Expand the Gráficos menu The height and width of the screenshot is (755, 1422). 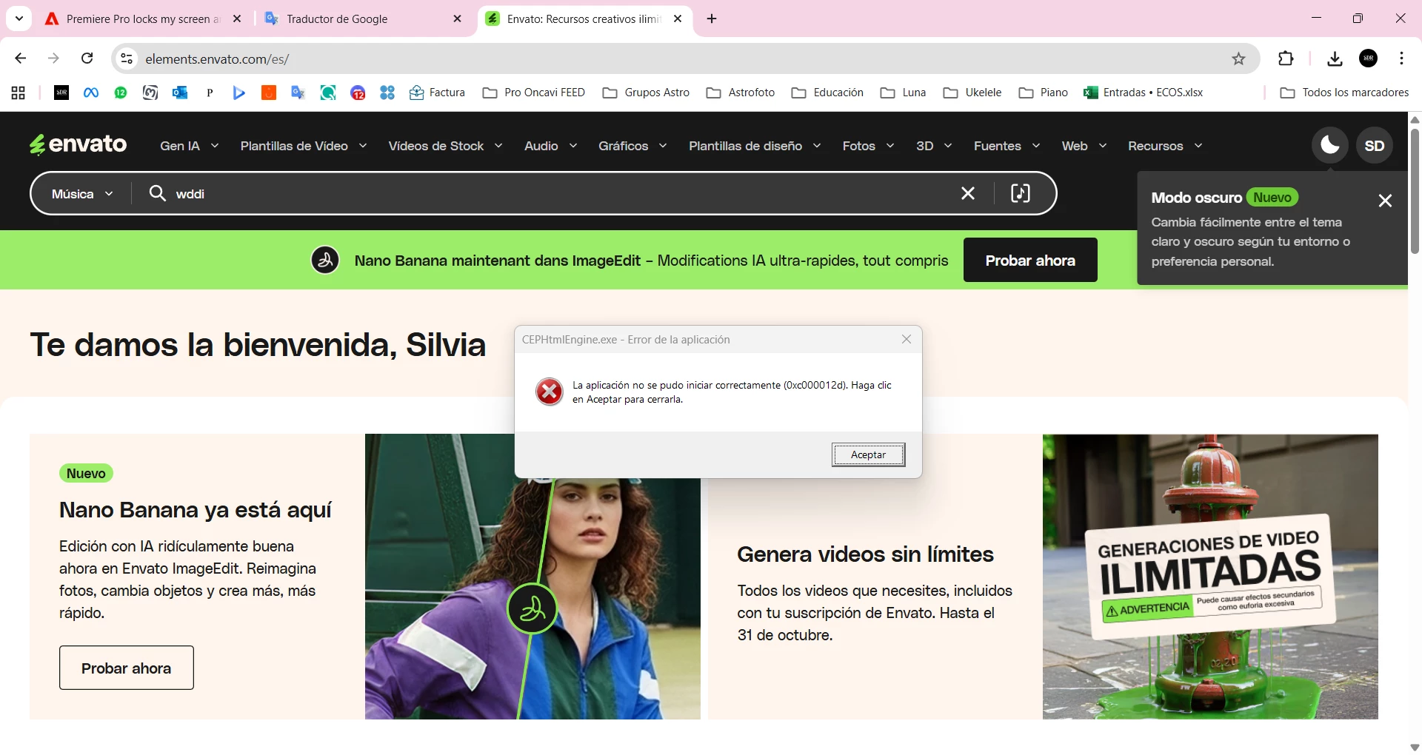632,146
